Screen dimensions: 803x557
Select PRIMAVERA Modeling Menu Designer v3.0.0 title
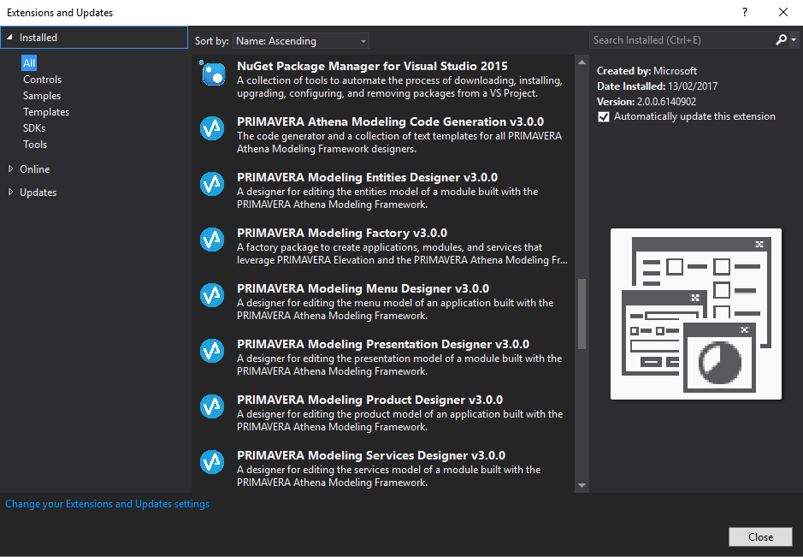coord(363,288)
